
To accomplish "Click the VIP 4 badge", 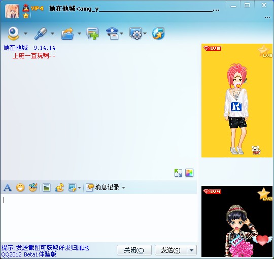I will (37, 9).
